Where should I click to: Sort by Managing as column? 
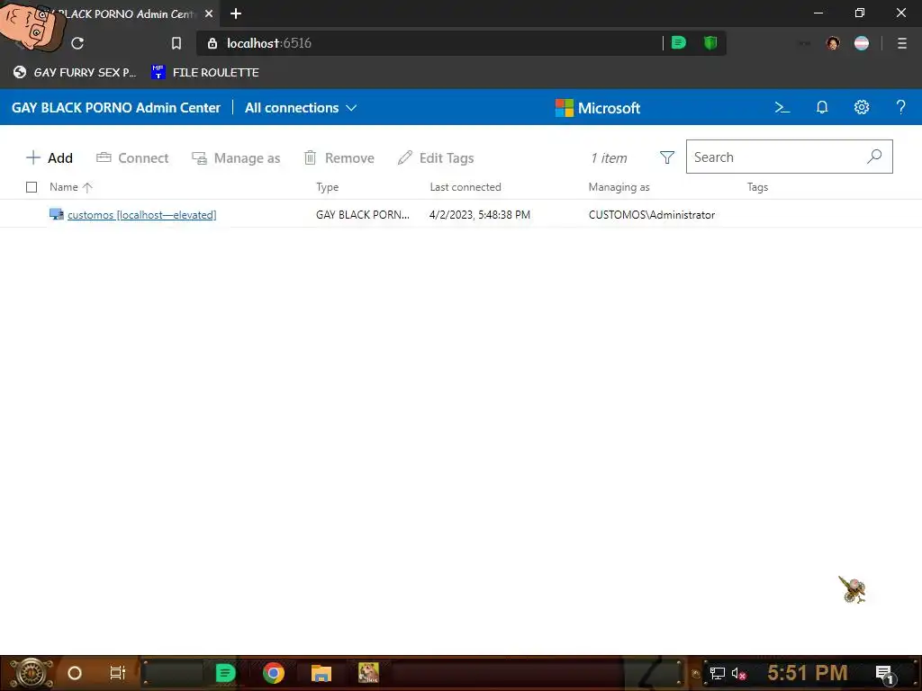coord(619,187)
